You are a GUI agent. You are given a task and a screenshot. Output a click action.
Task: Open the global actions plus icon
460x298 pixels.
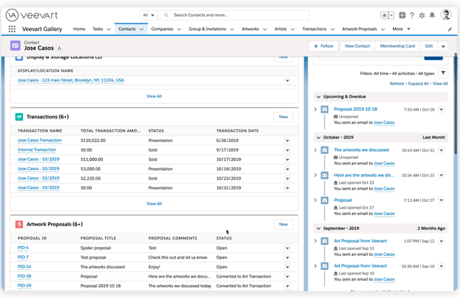[402, 15]
